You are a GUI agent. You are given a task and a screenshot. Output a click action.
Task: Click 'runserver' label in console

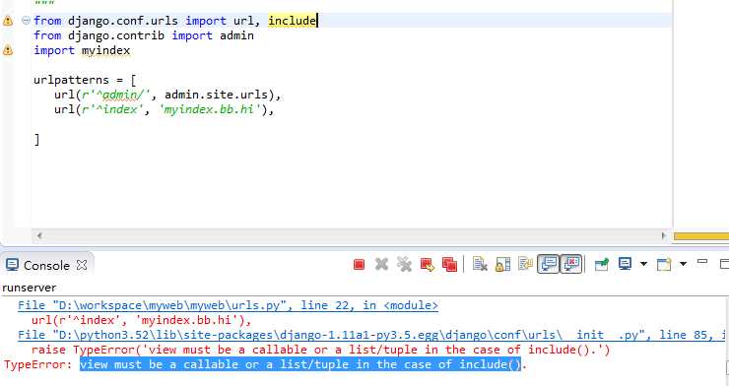tap(30, 288)
